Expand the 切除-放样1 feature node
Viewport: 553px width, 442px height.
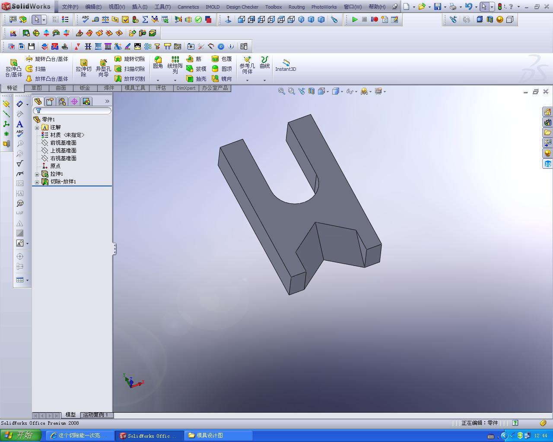tap(37, 182)
